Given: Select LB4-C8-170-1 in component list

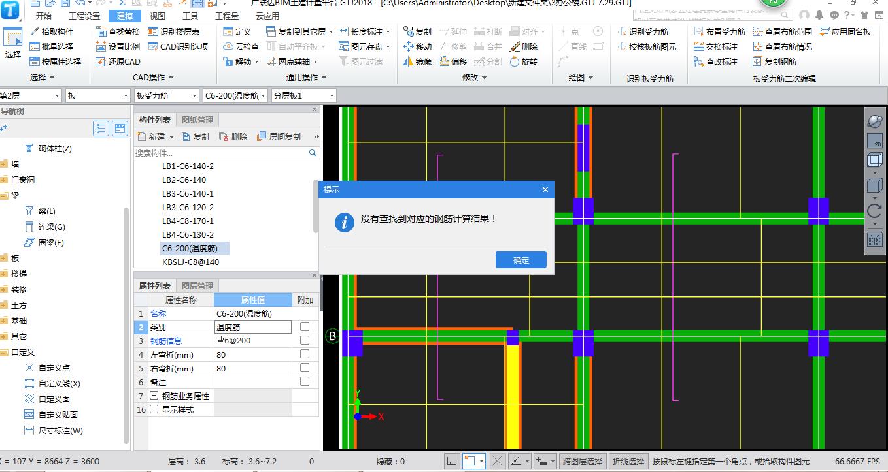Looking at the screenshot, I should click(188, 221).
